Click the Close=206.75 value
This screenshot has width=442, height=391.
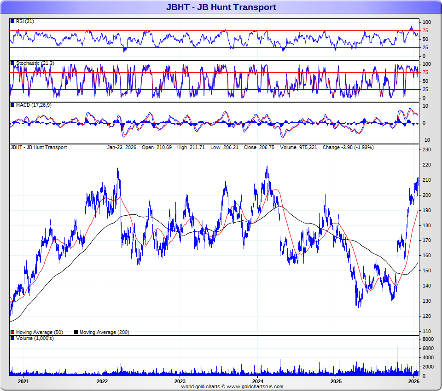[x=259, y=147]
